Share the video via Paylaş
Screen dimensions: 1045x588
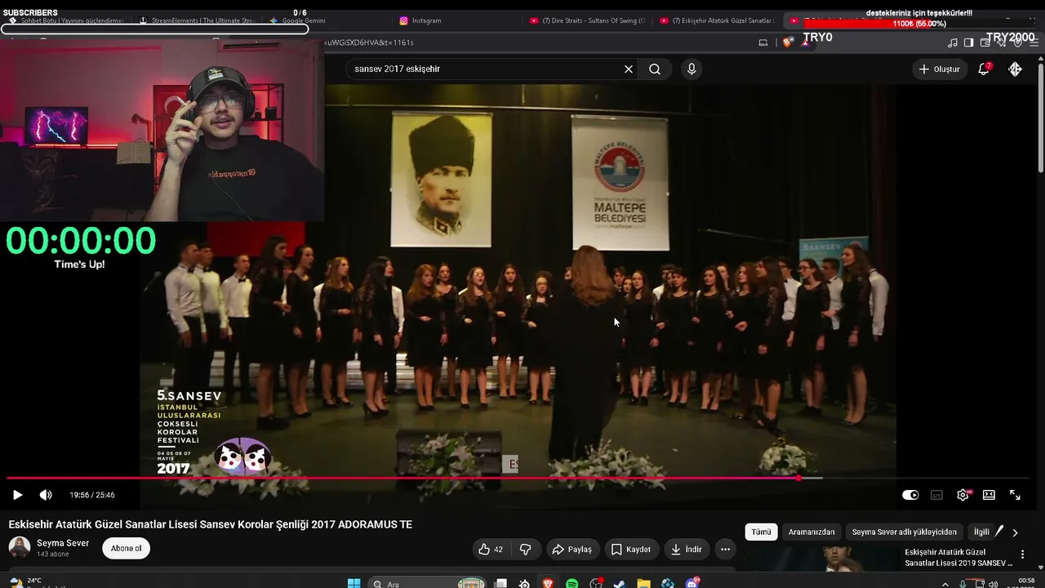click(571, 550)
